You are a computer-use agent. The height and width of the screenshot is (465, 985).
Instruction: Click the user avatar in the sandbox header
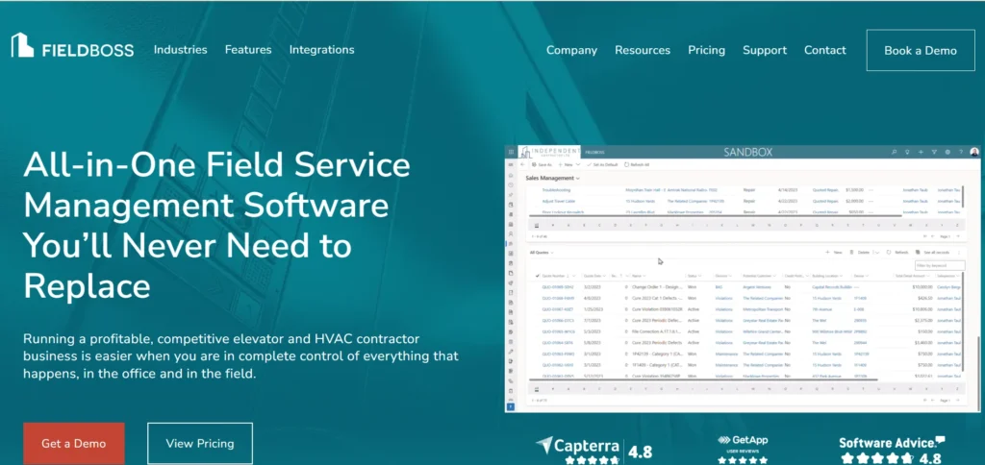coord(974,152)
